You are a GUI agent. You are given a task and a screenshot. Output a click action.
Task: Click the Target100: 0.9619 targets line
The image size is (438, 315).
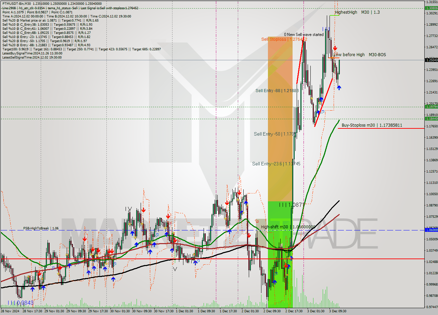(x=81, y=49)
